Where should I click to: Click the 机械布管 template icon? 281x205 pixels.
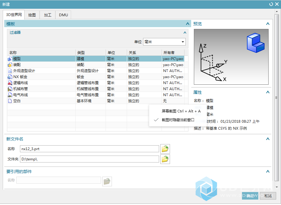[x=10, y=89]
